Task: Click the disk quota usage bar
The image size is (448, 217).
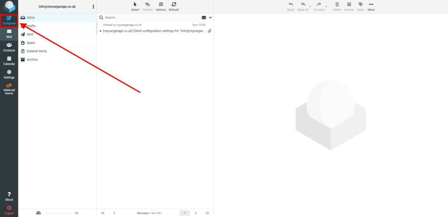Action: point(58,213)
